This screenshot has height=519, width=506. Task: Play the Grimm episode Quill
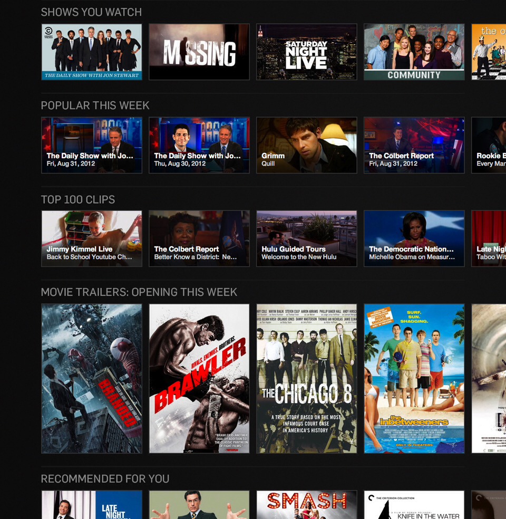[307, 145]
